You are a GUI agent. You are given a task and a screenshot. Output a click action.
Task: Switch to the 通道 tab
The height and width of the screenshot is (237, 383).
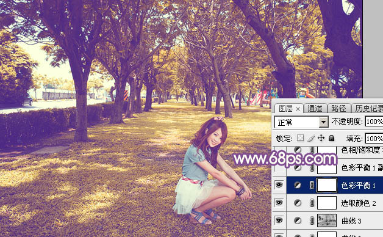point(315,108)
